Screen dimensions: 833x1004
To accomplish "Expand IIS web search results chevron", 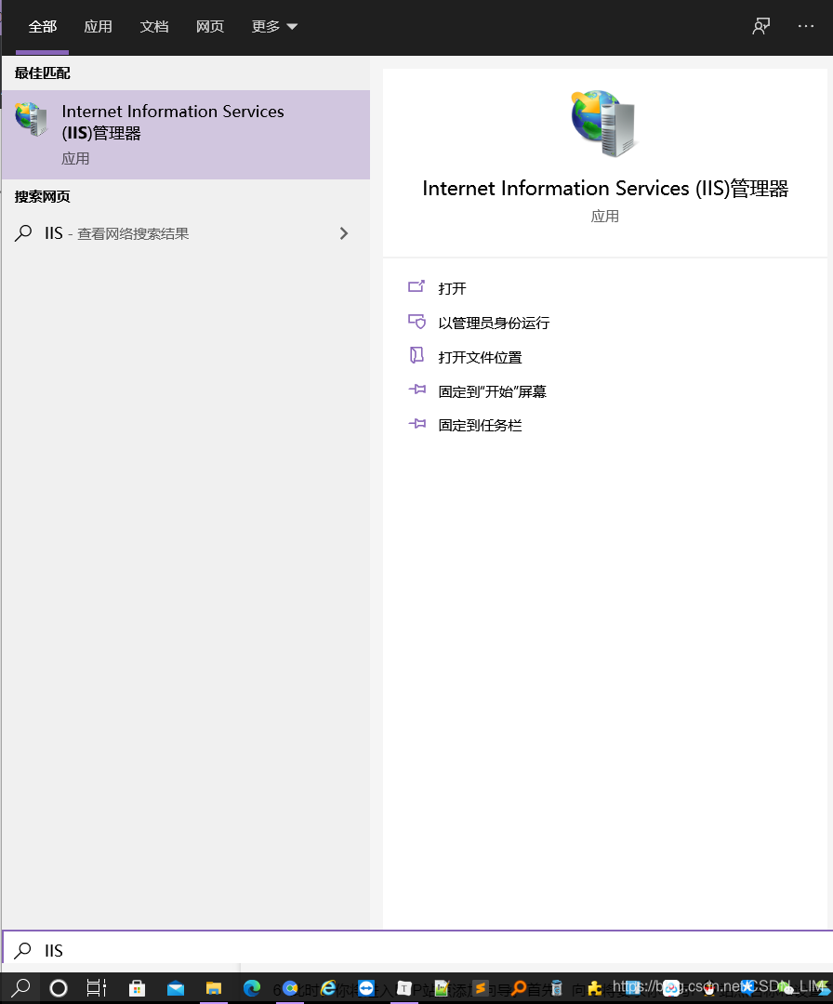I will click(344, 233).
